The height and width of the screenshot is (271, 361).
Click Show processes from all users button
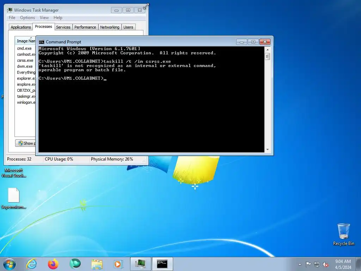(x=25, y=143)
